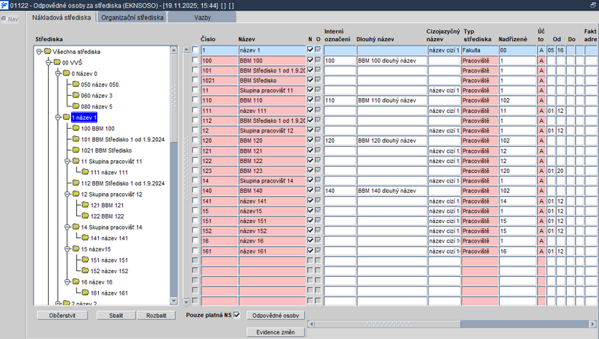Collapse the 15 název15 node

click(x=67, y=249)
